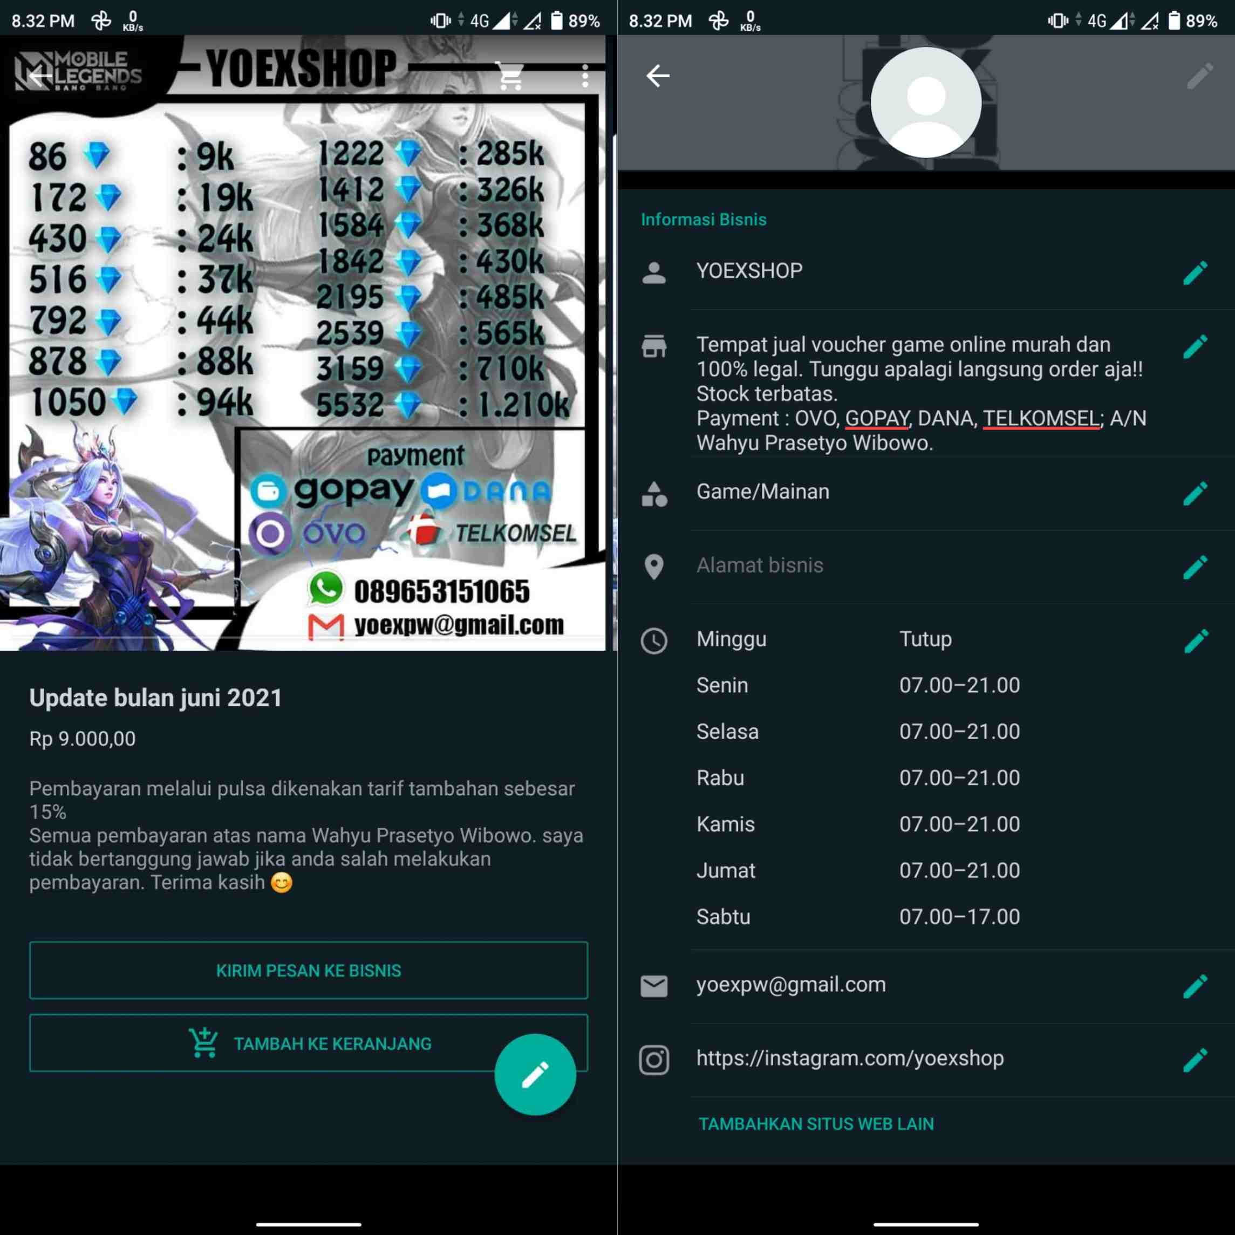Tap the Rabu 07.00–21.00 row
This screenshot has height=1235, width=1235.
pos(858,777)
